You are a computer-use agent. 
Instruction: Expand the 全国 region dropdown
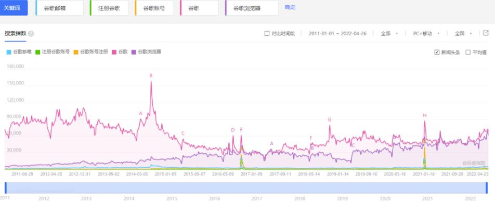[x=463, y=33]
